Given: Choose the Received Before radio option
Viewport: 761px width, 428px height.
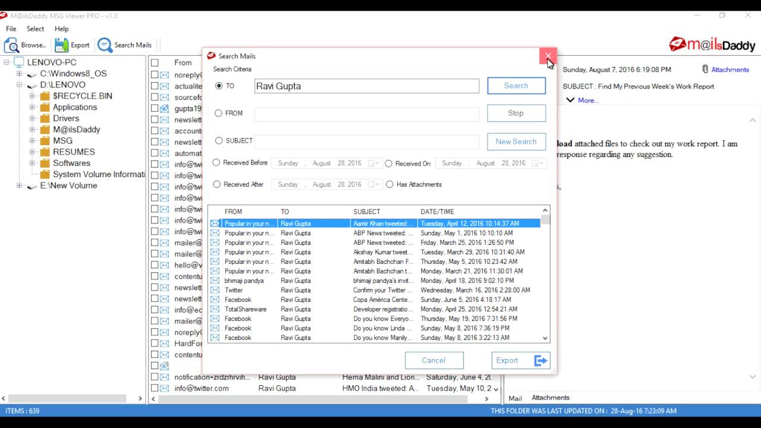Looking at the screenshot, I should coord(216,162).
